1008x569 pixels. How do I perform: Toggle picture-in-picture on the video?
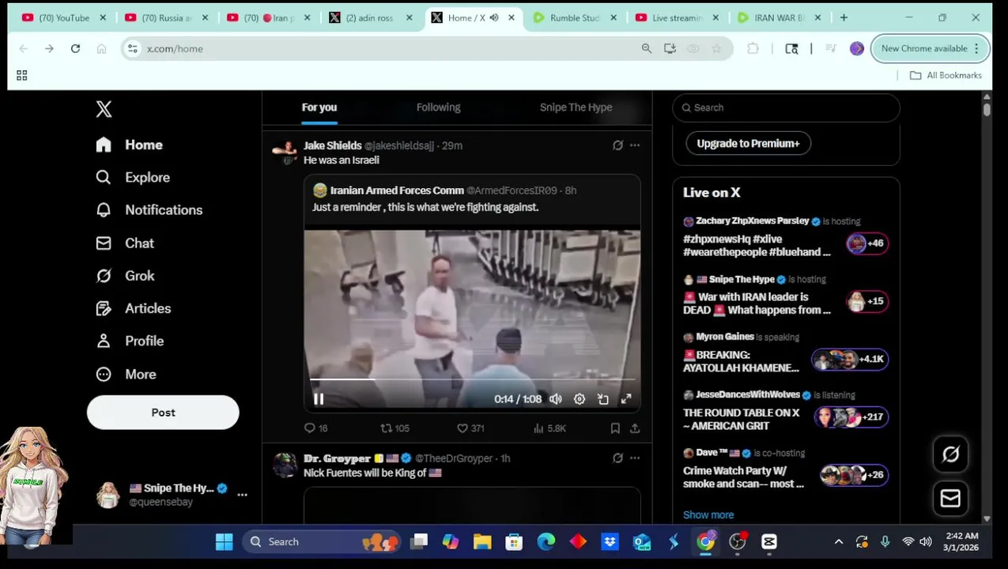[602, 399]
